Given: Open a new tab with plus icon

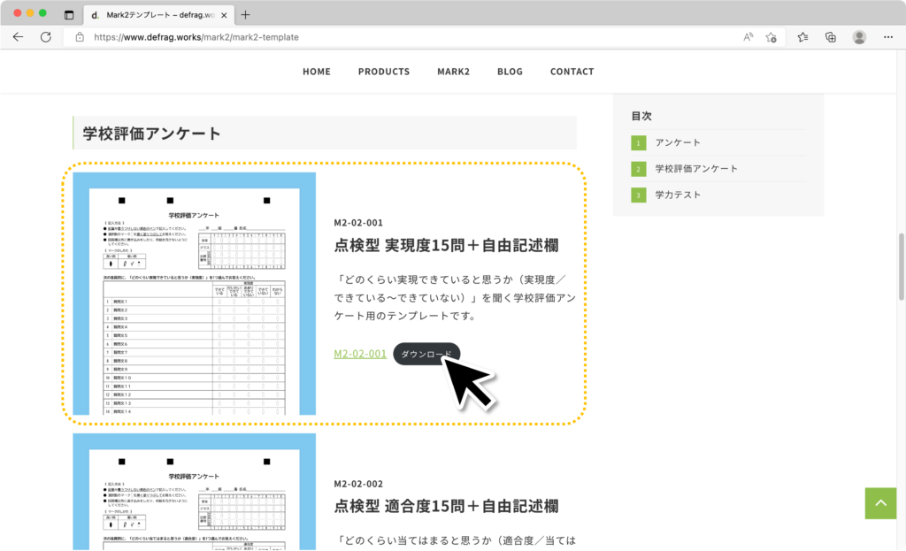Looking at the screenshot, I should click(x=246, y=15).
